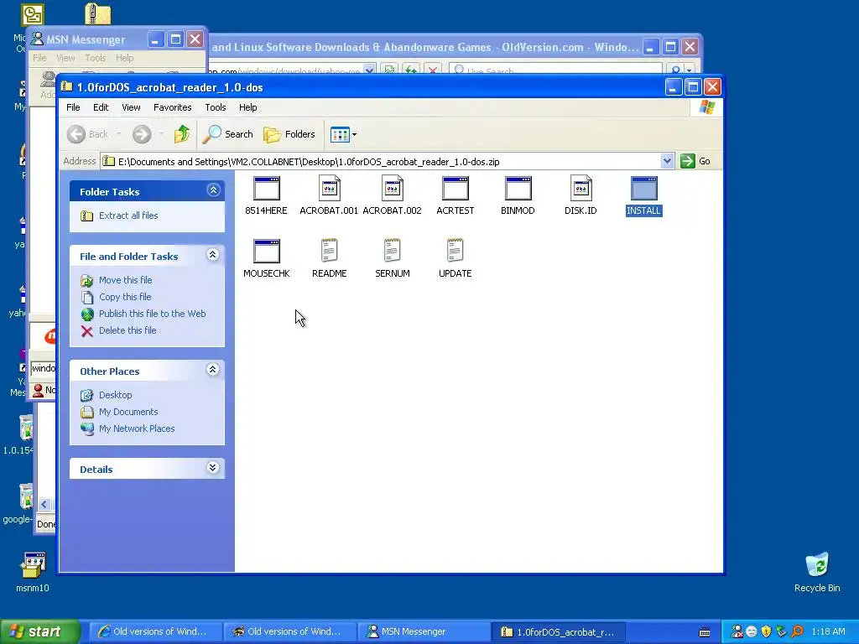Click the Address bar path field
Image resolution: width=859 pixels, height=644 pixels.
381,162
